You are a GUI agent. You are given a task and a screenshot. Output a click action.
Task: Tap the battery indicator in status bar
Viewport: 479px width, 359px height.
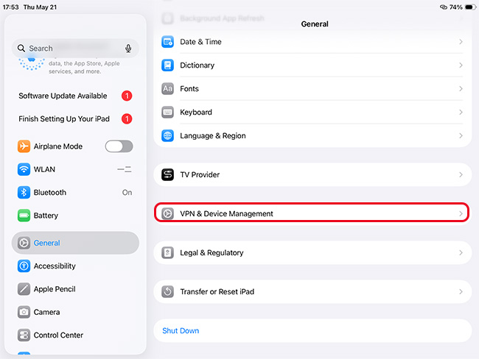click(470, 7)
